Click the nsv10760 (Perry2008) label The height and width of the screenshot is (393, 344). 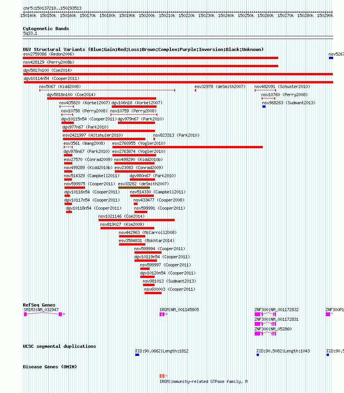(x=284, y=95)
